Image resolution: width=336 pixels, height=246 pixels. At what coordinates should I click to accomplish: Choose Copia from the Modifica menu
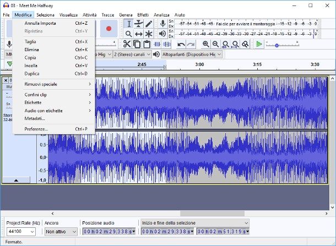coord(54,58)
